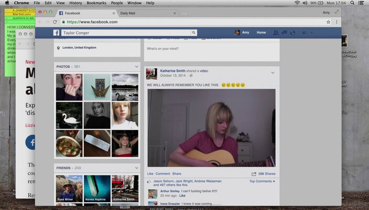369x210 pixels.
Task: Open the 288 Shares link
Action: tap(267, 174)
